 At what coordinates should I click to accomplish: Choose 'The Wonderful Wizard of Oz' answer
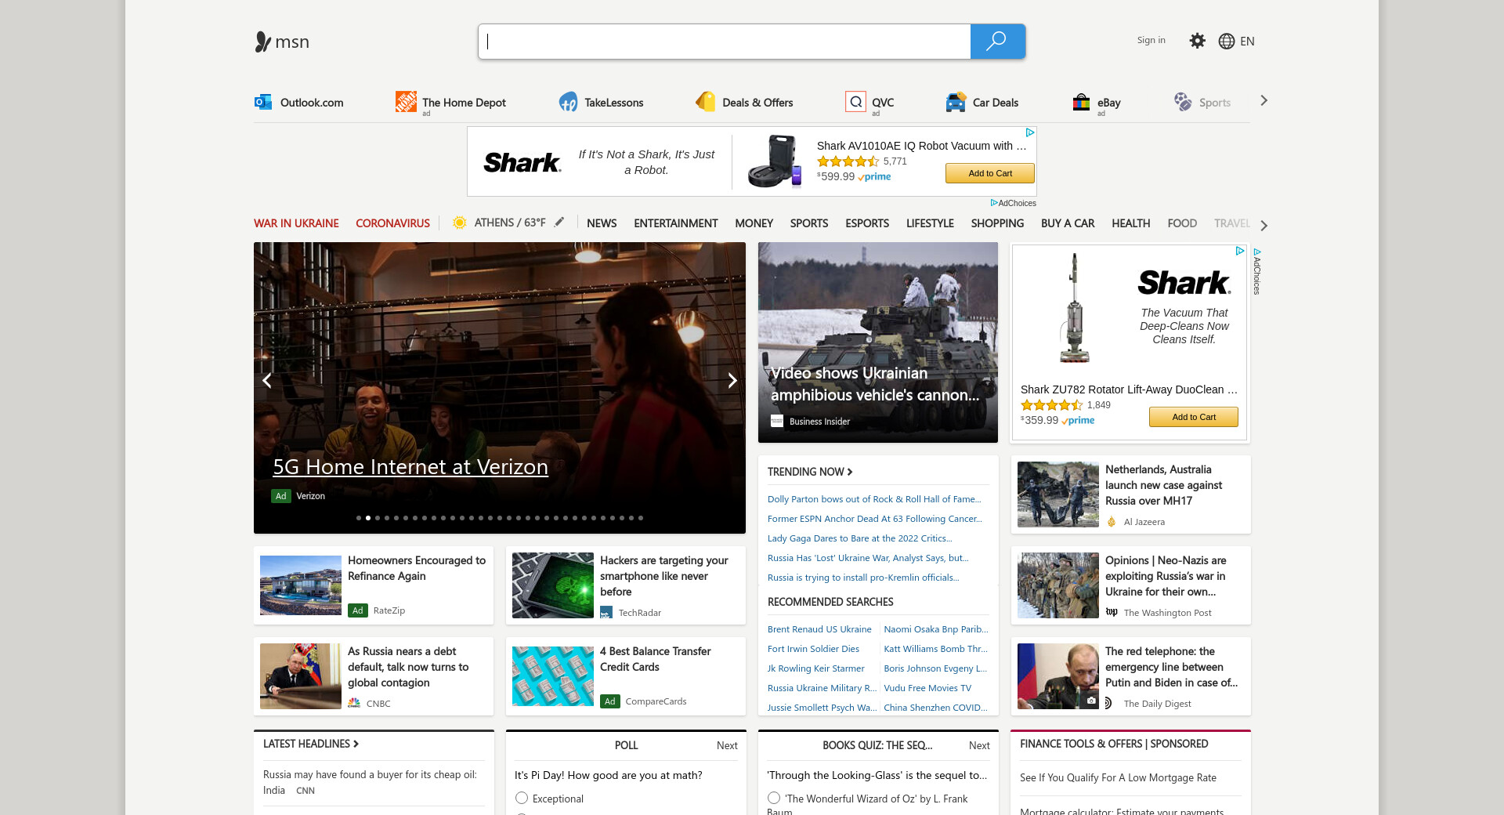tap(774, 798)
